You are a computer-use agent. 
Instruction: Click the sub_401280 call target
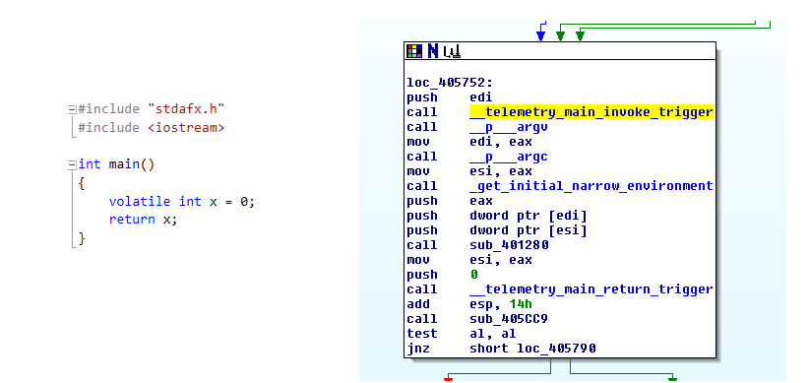pos(509,244)
